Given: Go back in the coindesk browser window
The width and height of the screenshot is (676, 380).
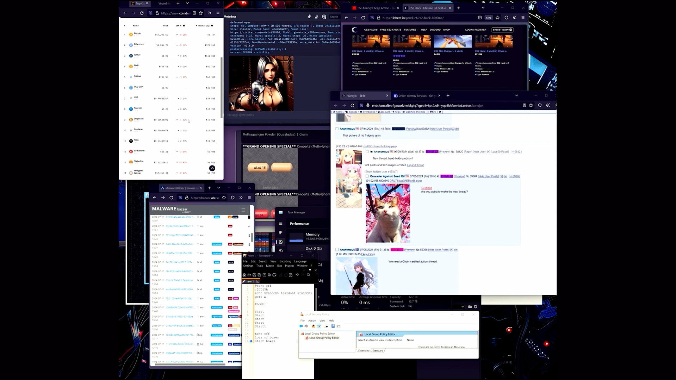Looking at the screenshot, I should pyautogui.click(x=125, y=13).
